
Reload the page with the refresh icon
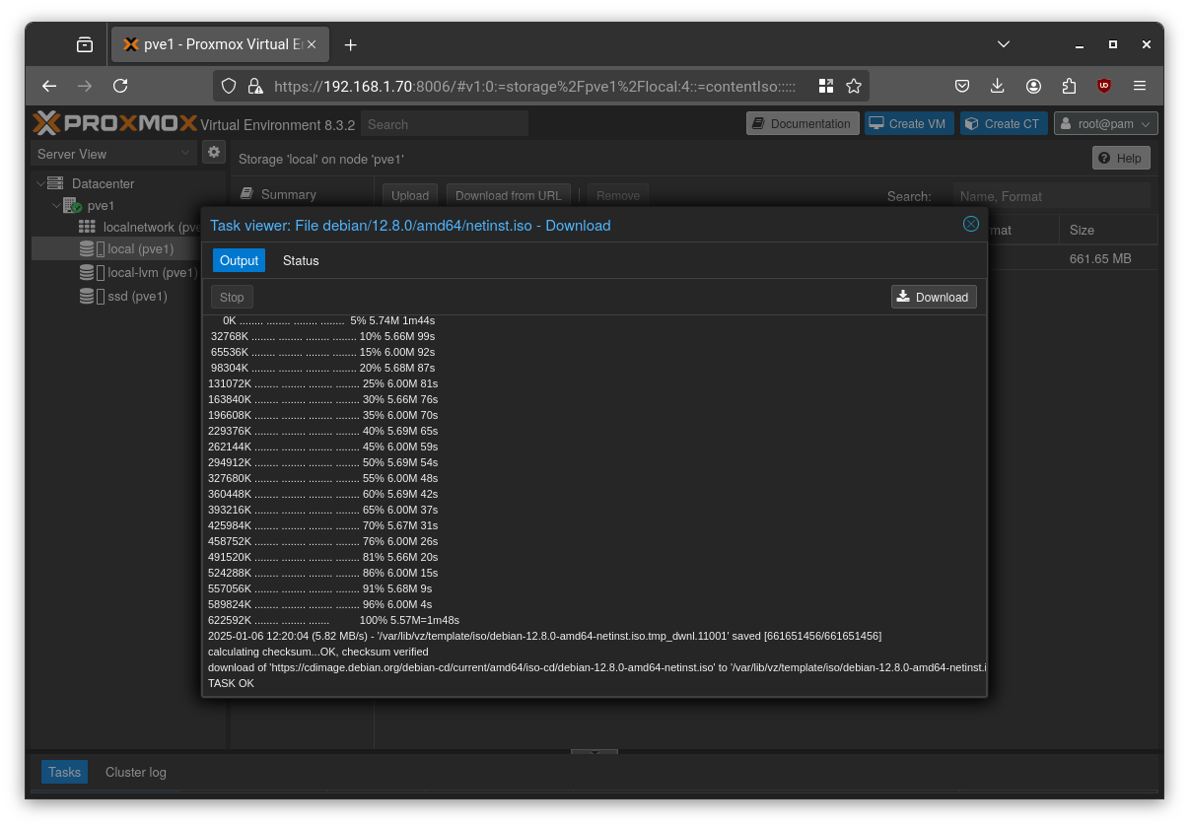[x=120, y=86]
